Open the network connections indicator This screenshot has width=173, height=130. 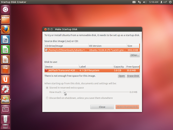pyautogui.click(x=139, y=2)
